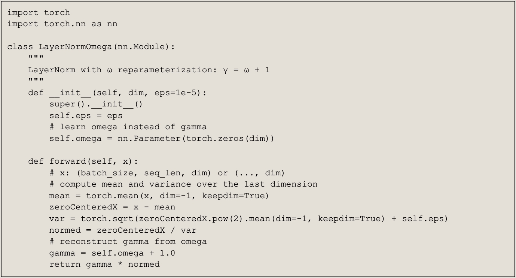Click the torch.sqrt variance line
The width and height of the screenshot is (516, 278).
248,219
